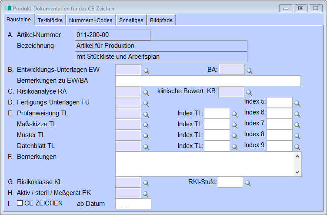The width and height of the screenshot is (327, 215).
Task: Click the search icon for Aktiv / steril / Meßgerät PK
Action: 146,194
